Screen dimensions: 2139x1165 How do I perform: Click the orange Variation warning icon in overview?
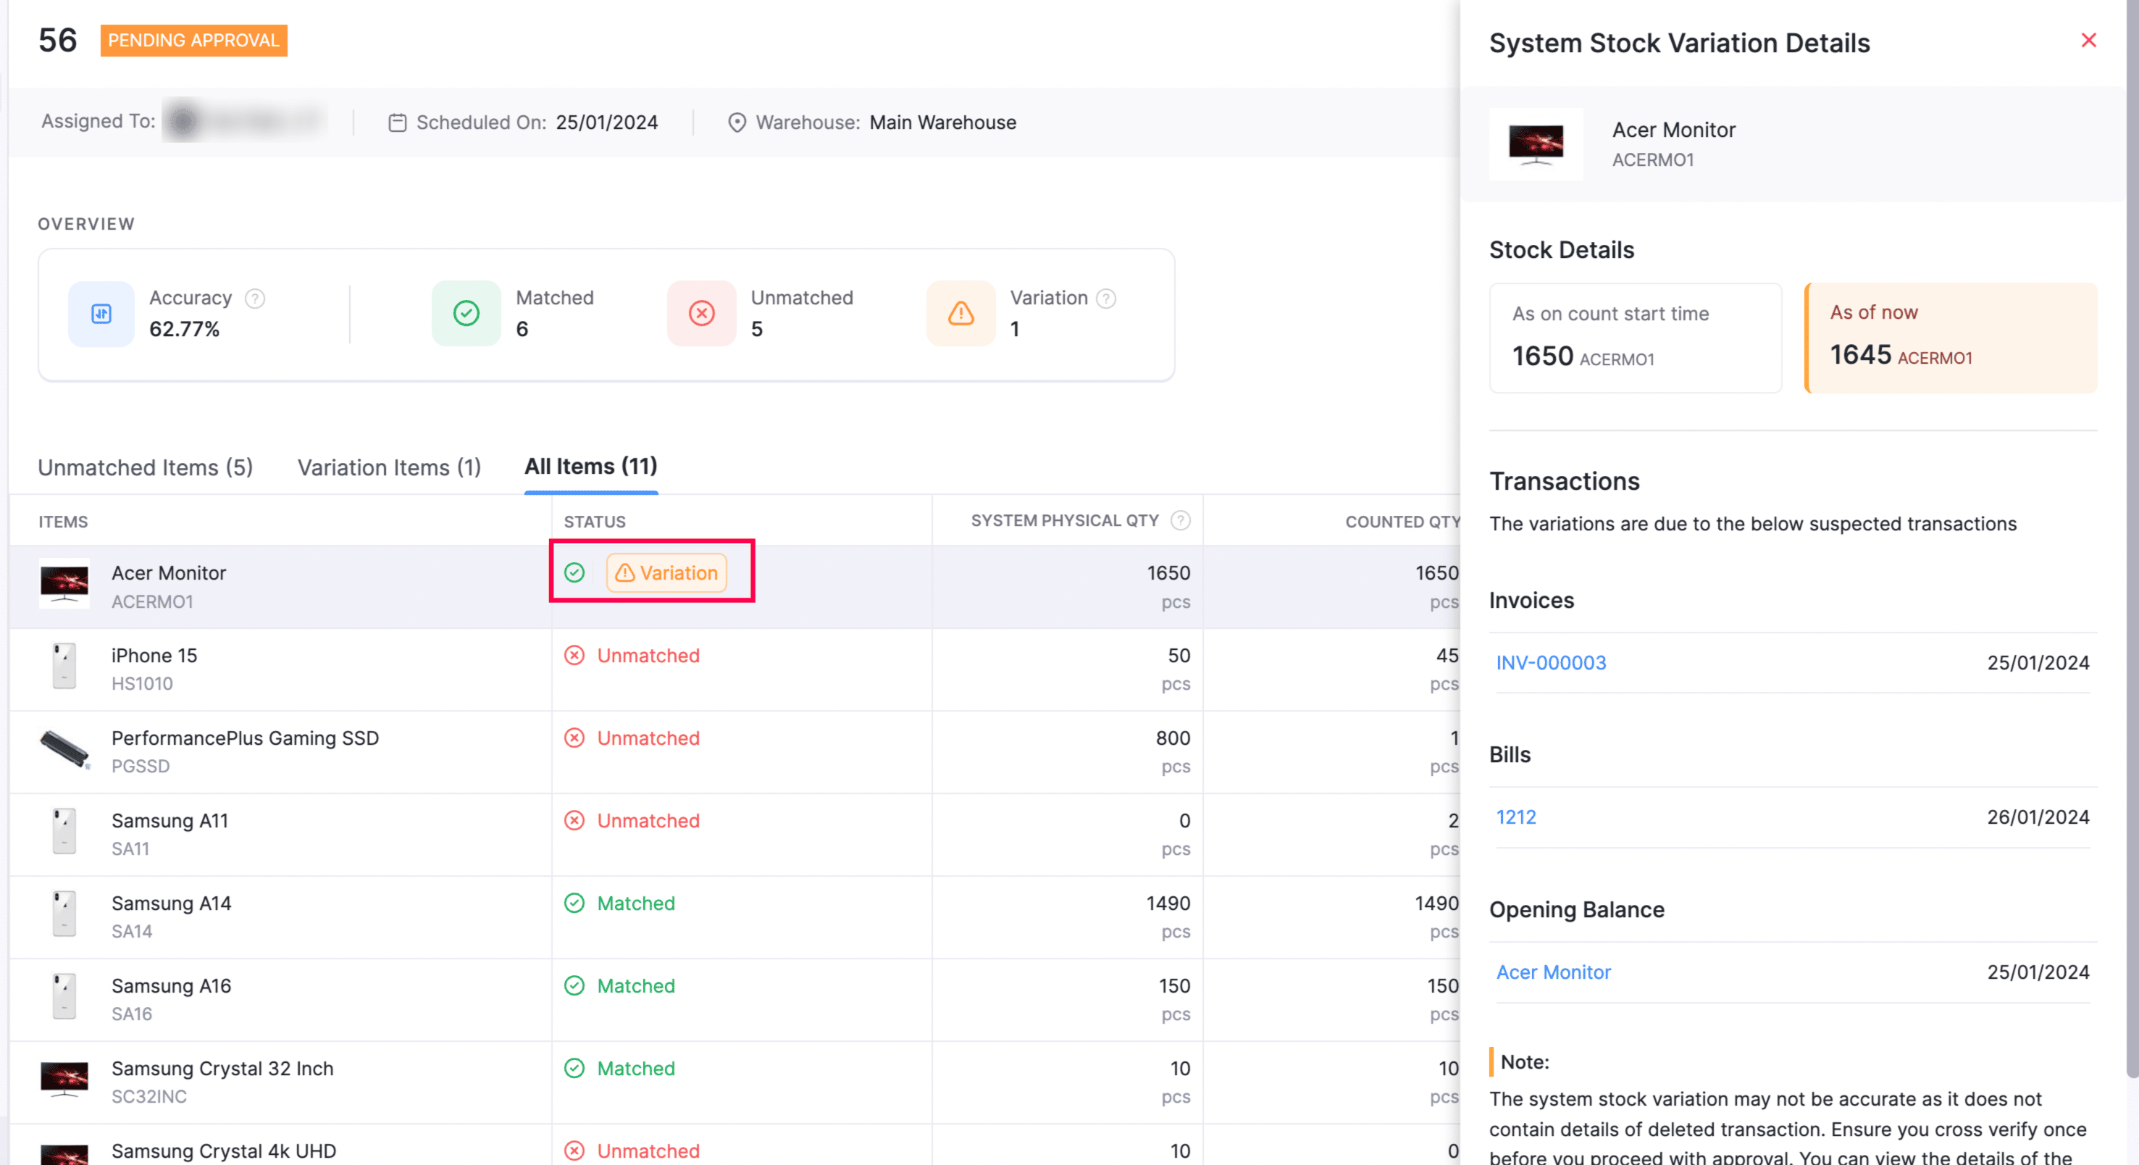960,314
